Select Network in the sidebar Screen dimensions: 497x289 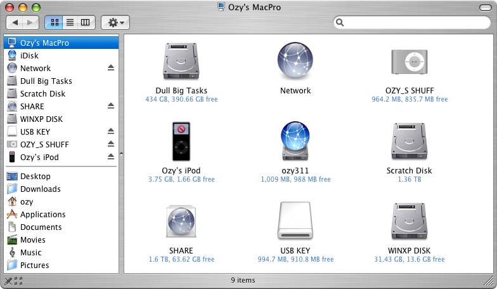[61, 68]
